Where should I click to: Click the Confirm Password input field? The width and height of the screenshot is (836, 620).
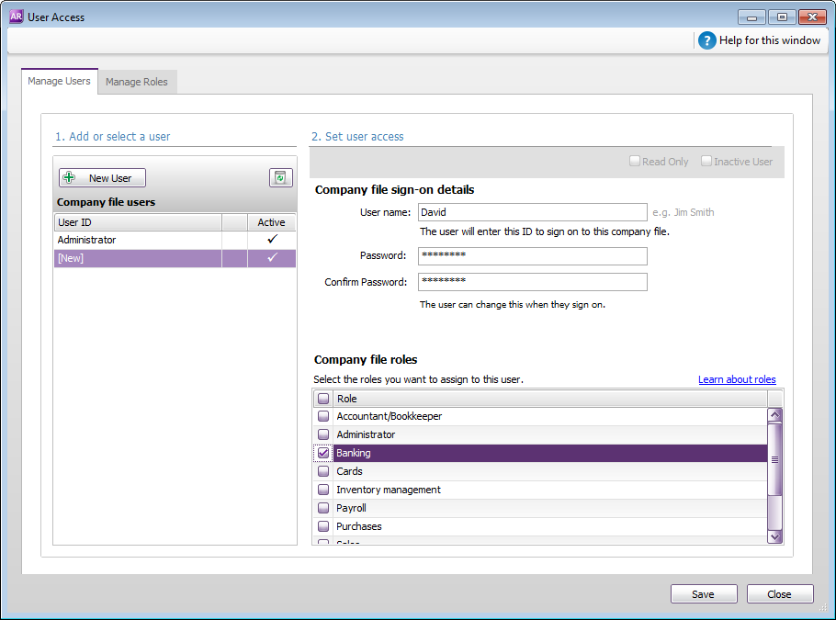pyautogui.click(x=533, y=282)
